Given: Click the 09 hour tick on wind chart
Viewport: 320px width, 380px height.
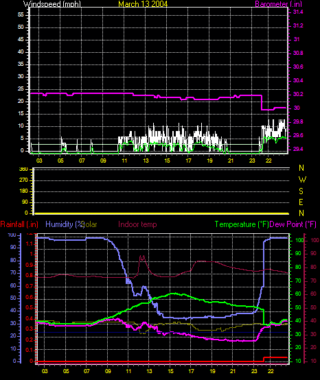Looking at the screenshot, I should coord(103,161).
